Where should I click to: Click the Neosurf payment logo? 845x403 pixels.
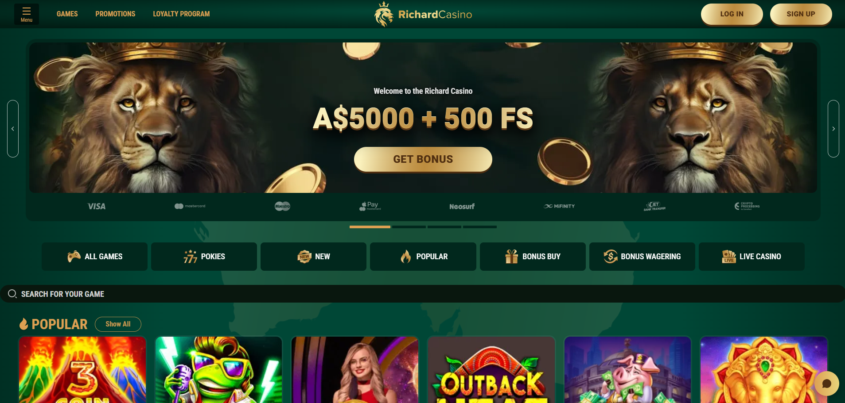(462, 207)
